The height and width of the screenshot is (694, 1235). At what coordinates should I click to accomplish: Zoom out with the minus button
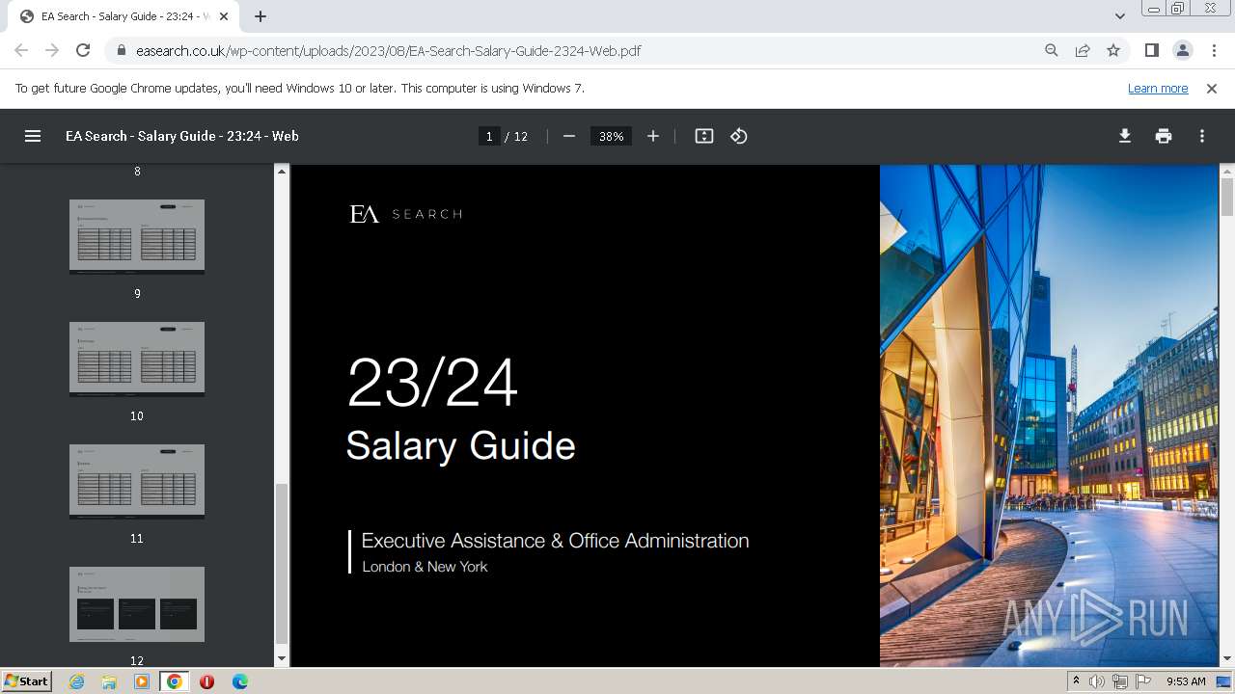pos(569,136)
